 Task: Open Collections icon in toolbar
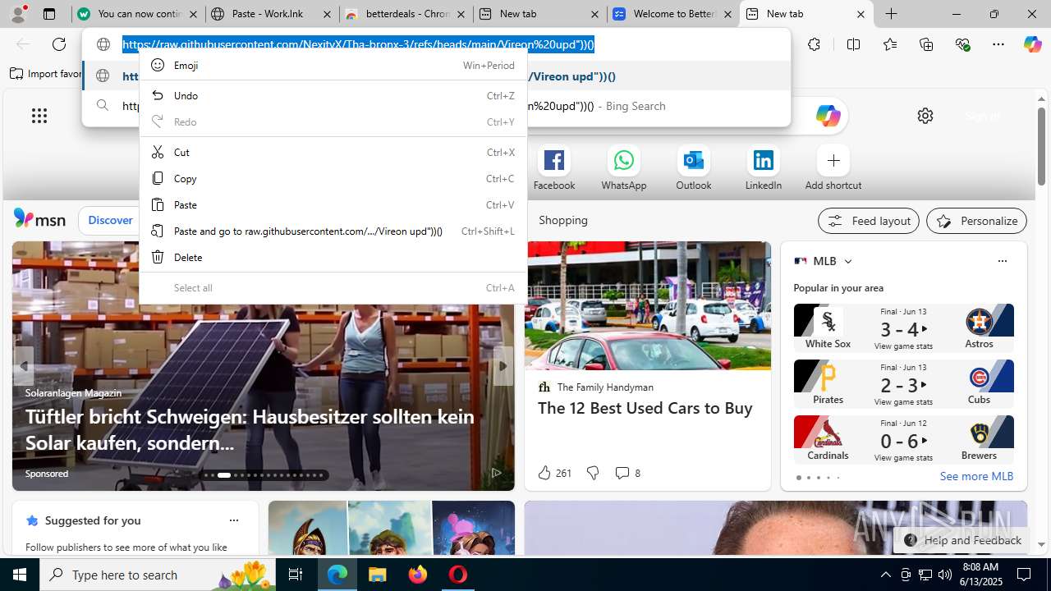coord(926,44)
